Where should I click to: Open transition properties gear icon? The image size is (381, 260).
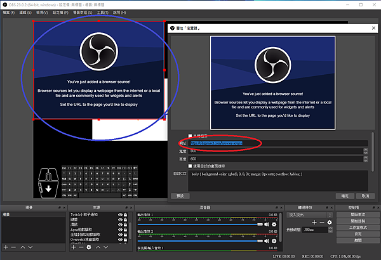pos(330,222)
